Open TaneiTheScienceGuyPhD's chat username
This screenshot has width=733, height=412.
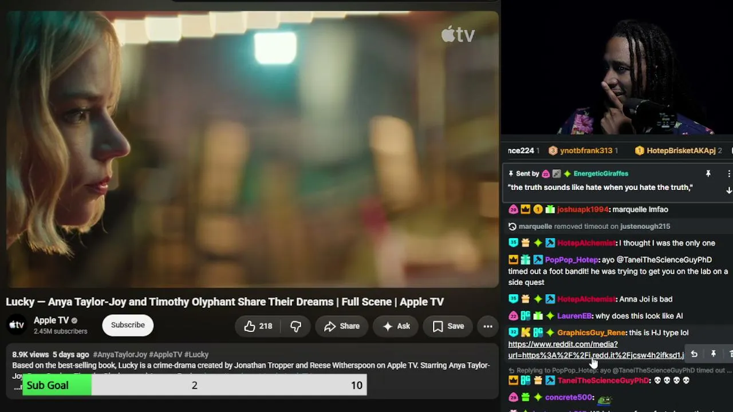[x=604, y=381]
